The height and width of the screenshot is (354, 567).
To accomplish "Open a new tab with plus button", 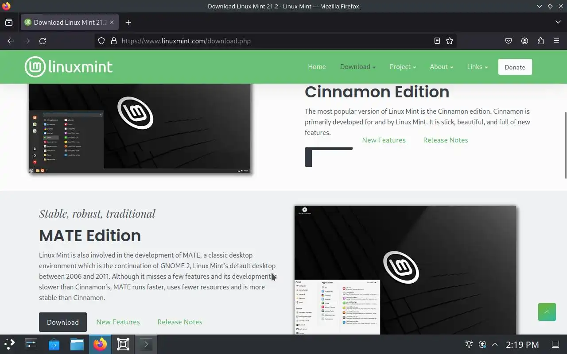I will pos(128,23).
